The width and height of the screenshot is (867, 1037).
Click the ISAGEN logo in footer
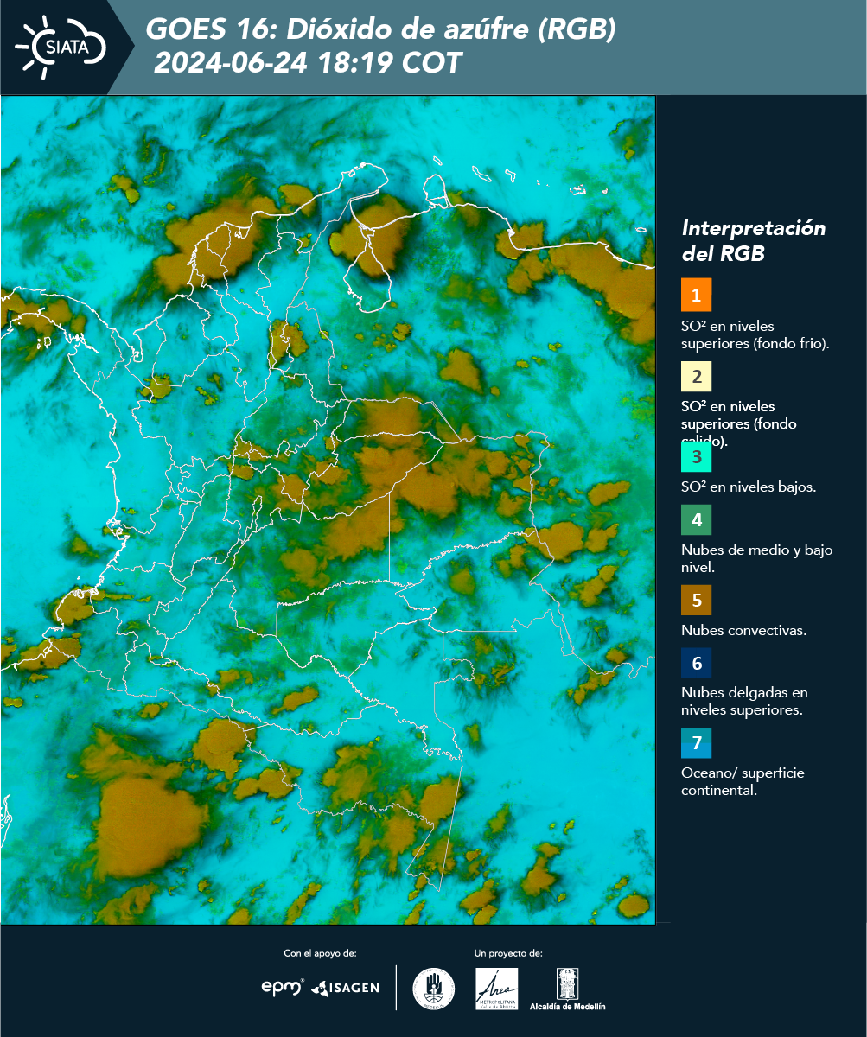pos(346,988)
